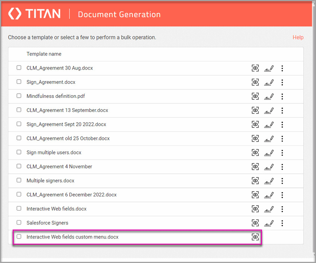Click the Document Generation header title
Screen dimensions: 316x263
119,15
